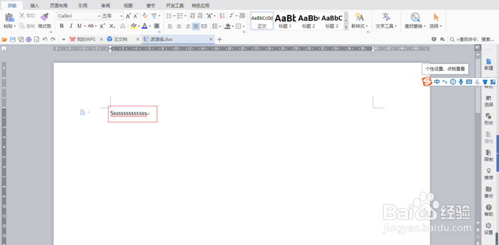Open the Shapes (形状) sidebar panel

tap(489, 119)
